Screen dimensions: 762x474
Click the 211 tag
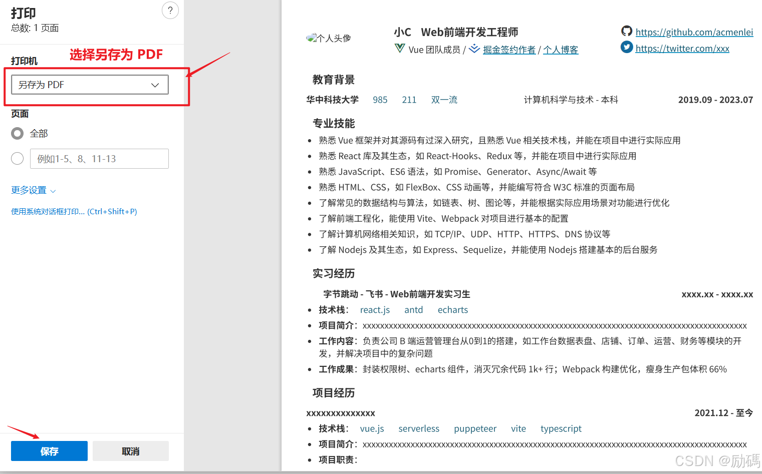pos(409,100)
